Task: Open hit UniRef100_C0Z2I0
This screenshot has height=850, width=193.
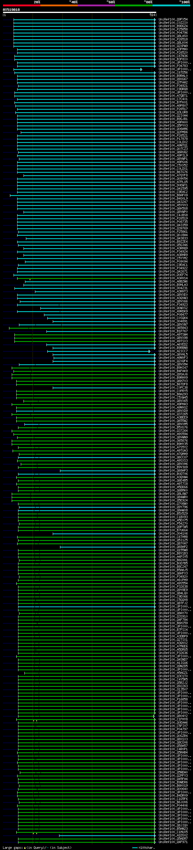Action: (173, 23)
